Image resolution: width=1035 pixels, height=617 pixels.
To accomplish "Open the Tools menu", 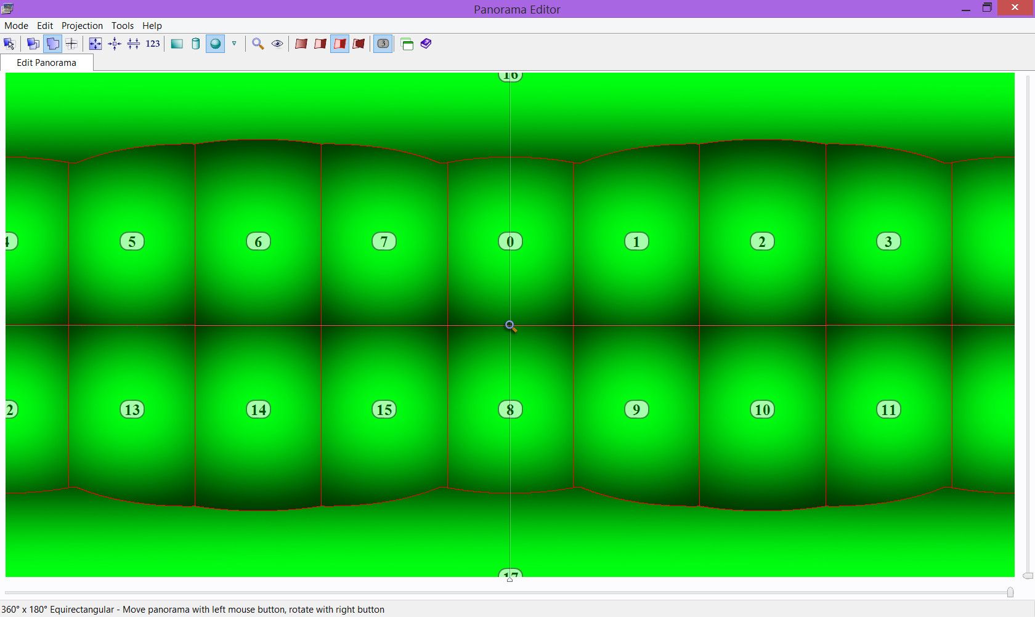I will coord(123,26).
